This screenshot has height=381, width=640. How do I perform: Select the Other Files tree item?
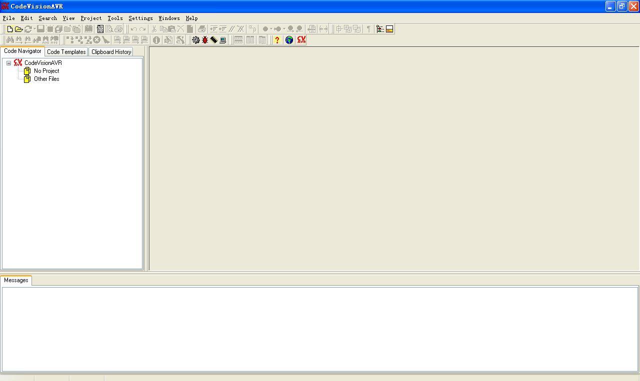click(46, 79)
